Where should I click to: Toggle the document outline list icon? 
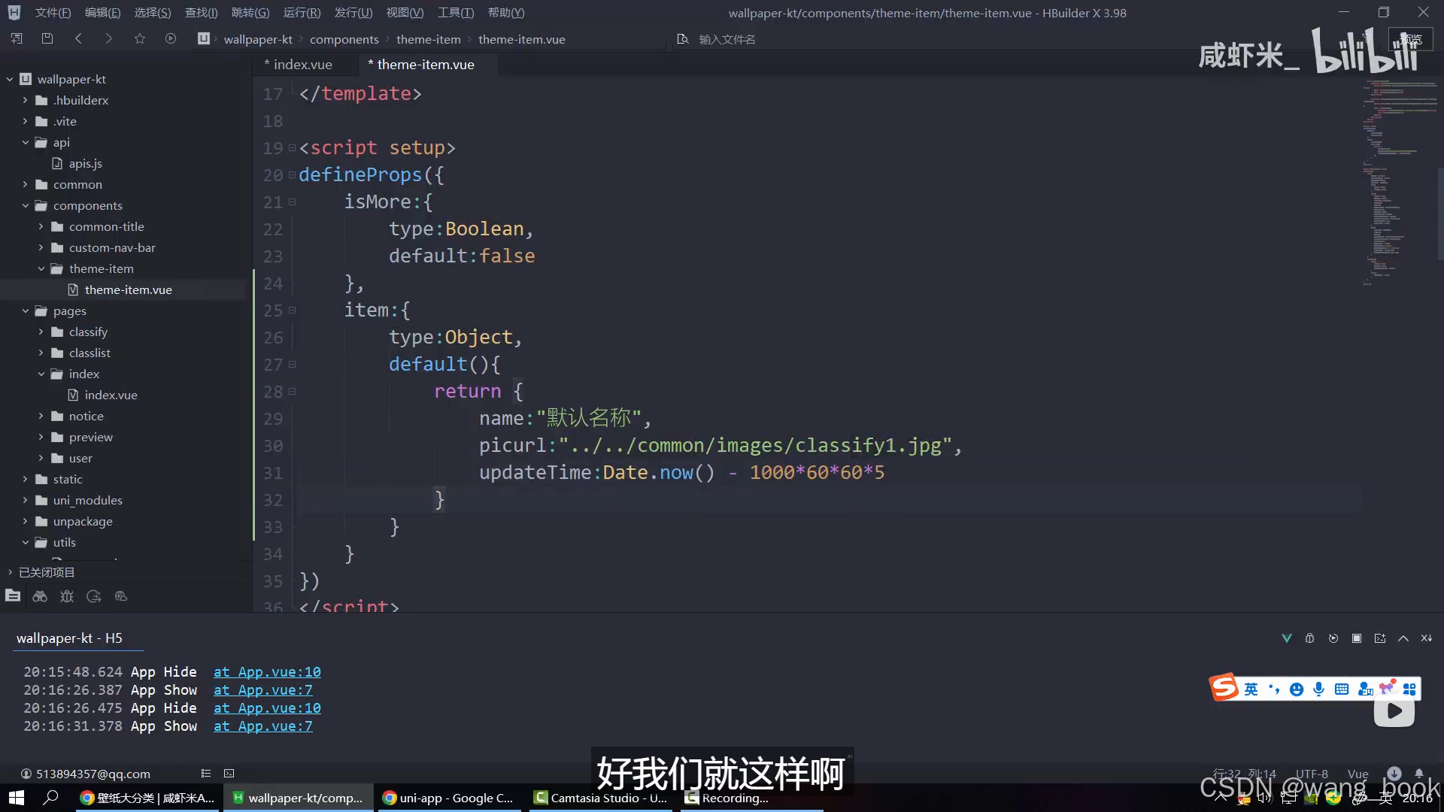206,773
